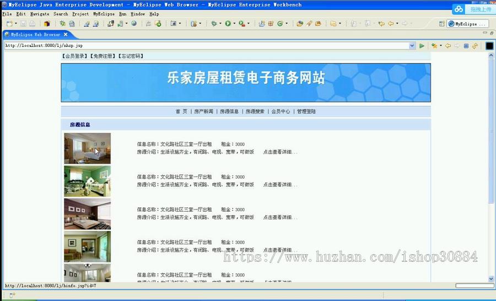Expand the camera icon dropdown arrow
This screenshot has height=301, width=496.
(x=180, y=24)
